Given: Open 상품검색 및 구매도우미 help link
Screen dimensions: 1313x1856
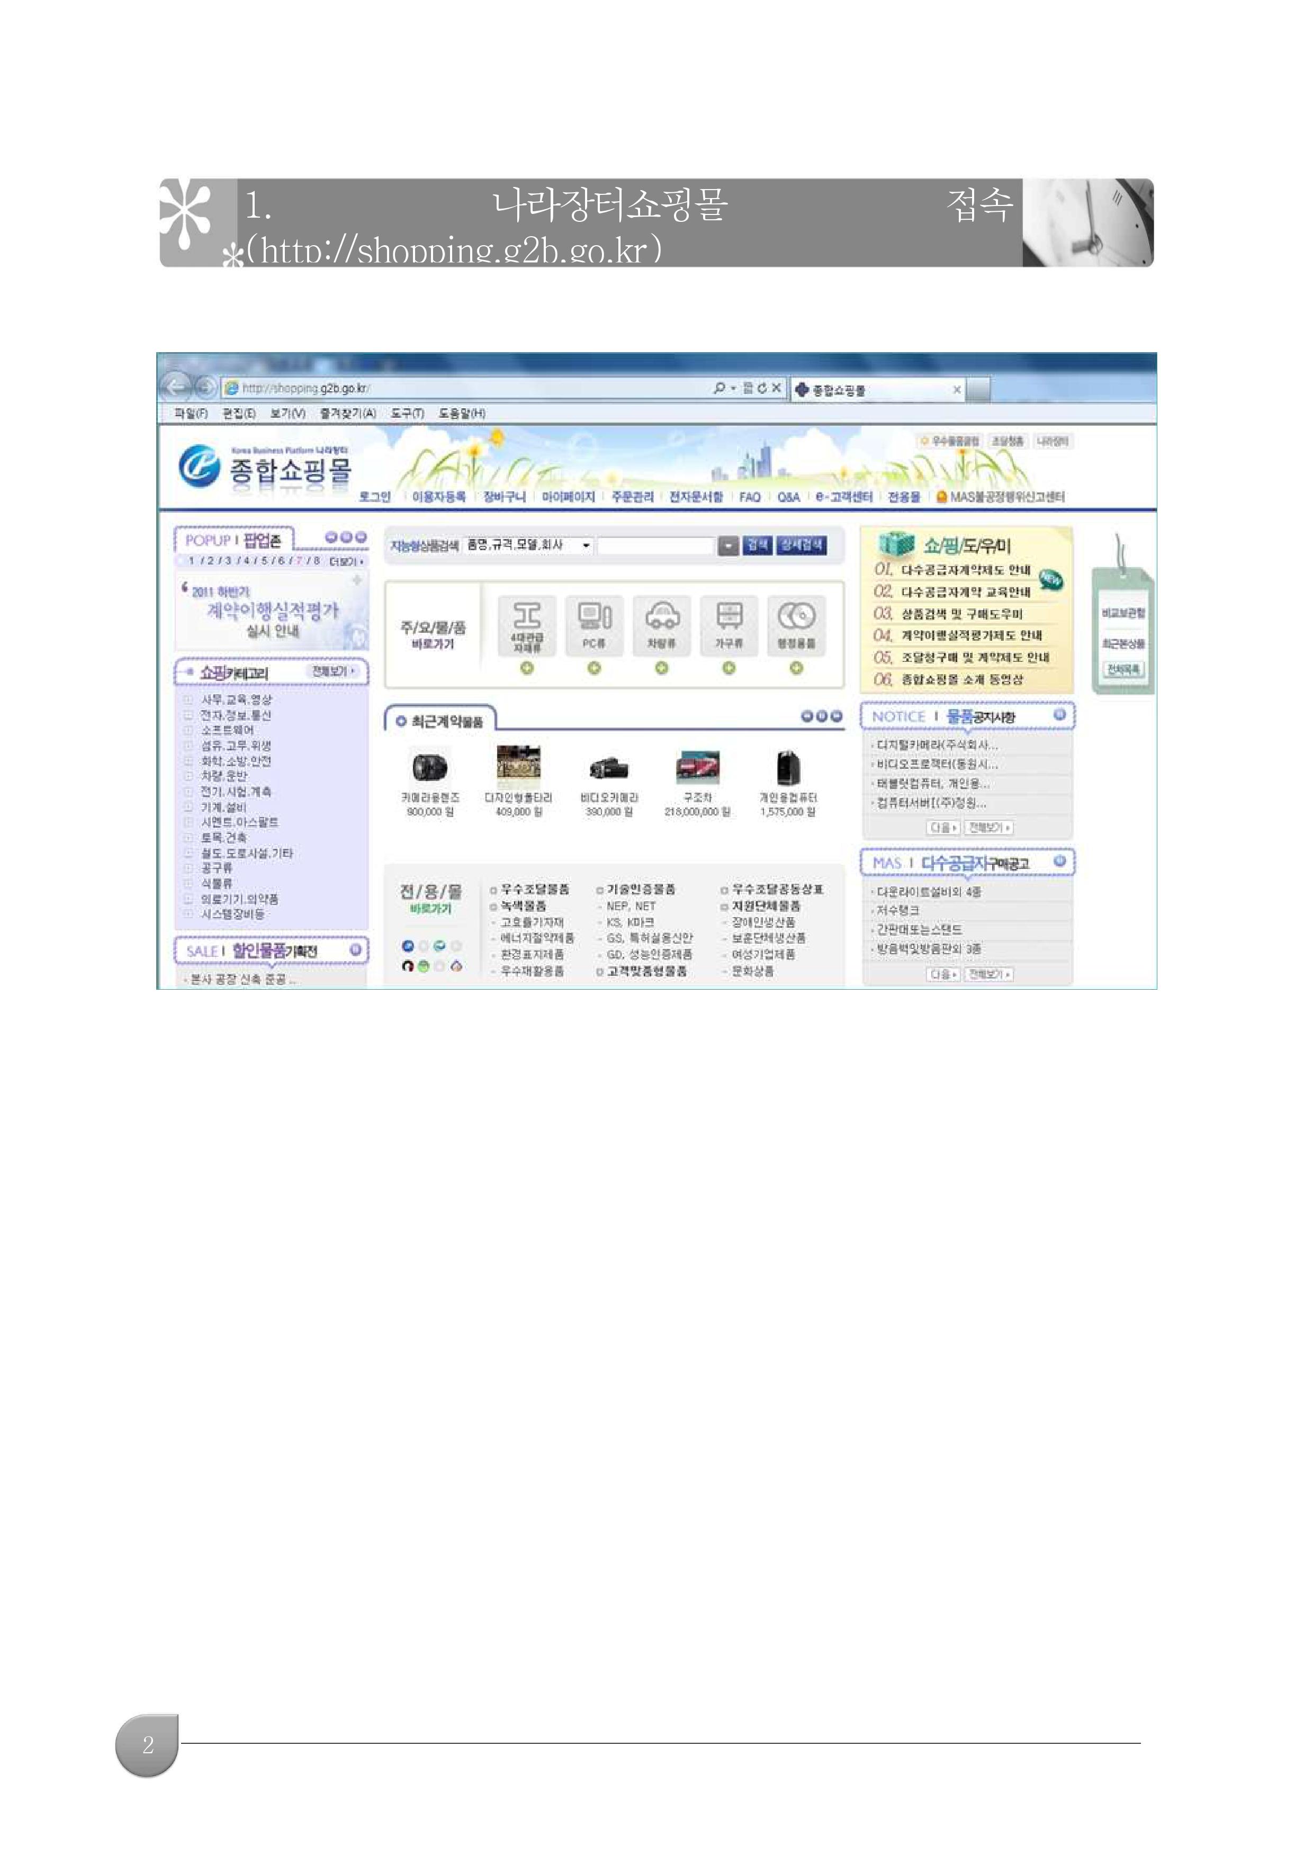Looking at the screenshot, I should [961, 614].
